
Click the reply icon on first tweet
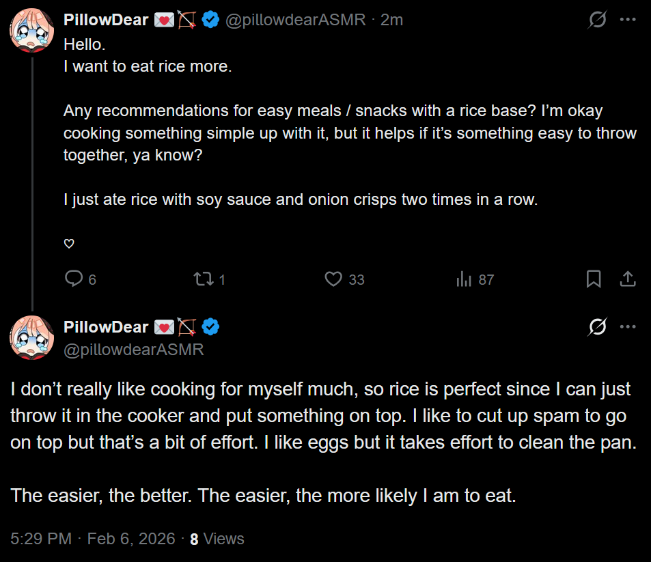(74, 279)
